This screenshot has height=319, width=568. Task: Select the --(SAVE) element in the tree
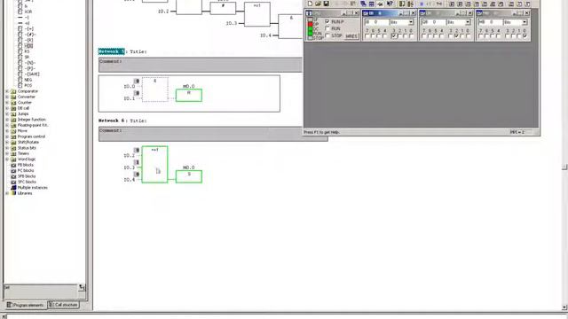pyautogui.click(x=32, y=74)
